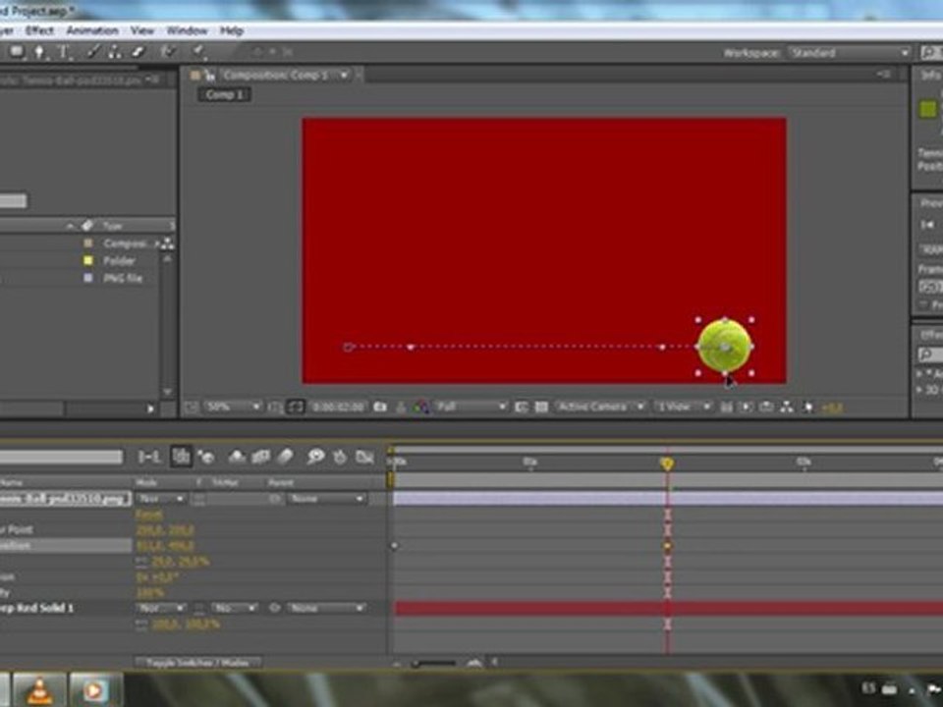
Task: Select the Puppet Pin tool
Action: 199,52
